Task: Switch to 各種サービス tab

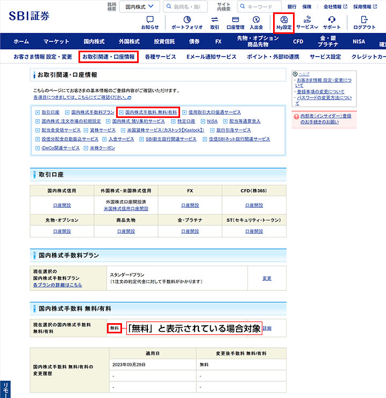Action: point(160,57)
